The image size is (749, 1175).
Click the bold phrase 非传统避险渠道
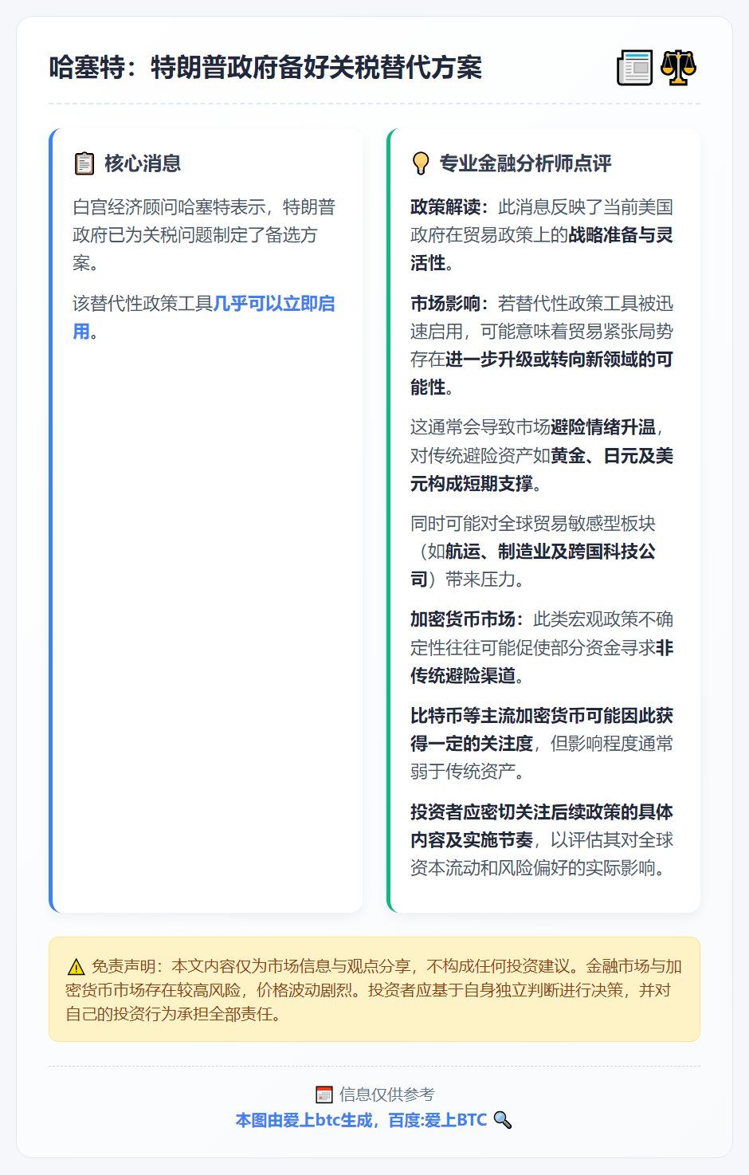(542, 662)
